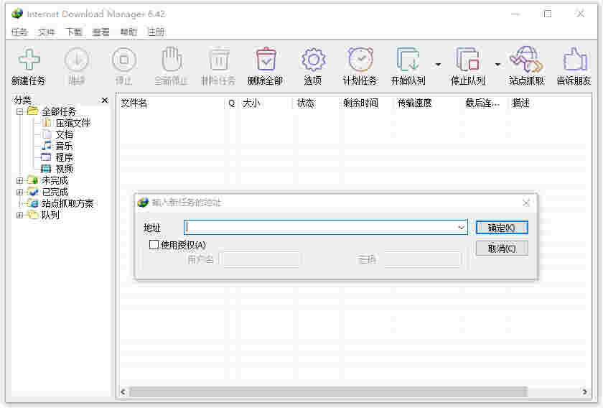Image resolution: width=603 pixels, height=408 pixels.
Task: Click the Q column header
Action: (232, 103)
